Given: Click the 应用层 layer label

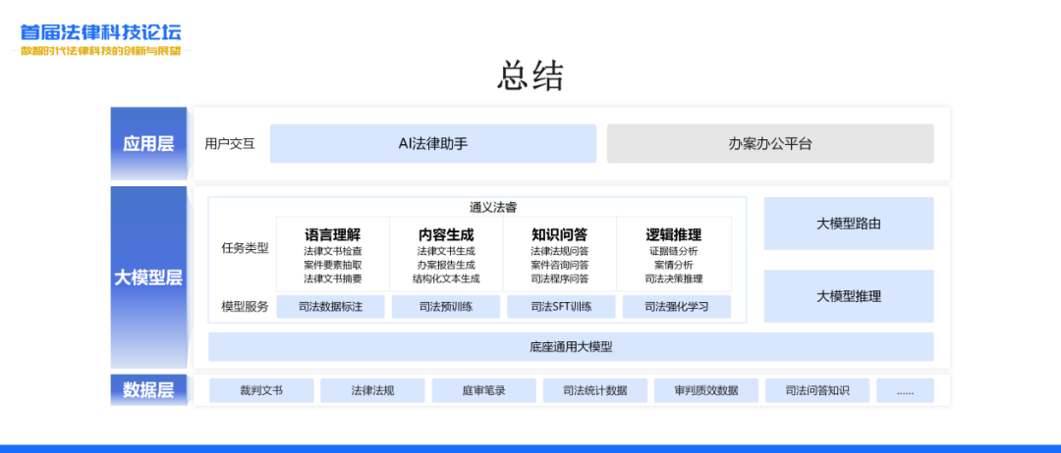Looking at the screenshot, I should click(148, 144).
